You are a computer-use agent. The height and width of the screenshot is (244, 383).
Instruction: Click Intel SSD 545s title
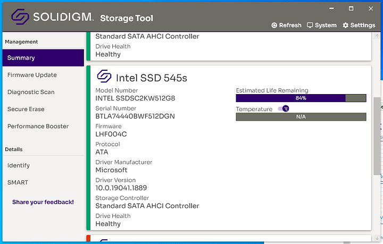152,78
